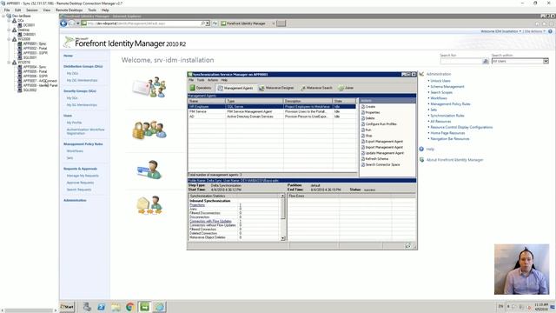Collapse the DCs tree group
This screenshot has height=313, width=556.
point(10,21)
